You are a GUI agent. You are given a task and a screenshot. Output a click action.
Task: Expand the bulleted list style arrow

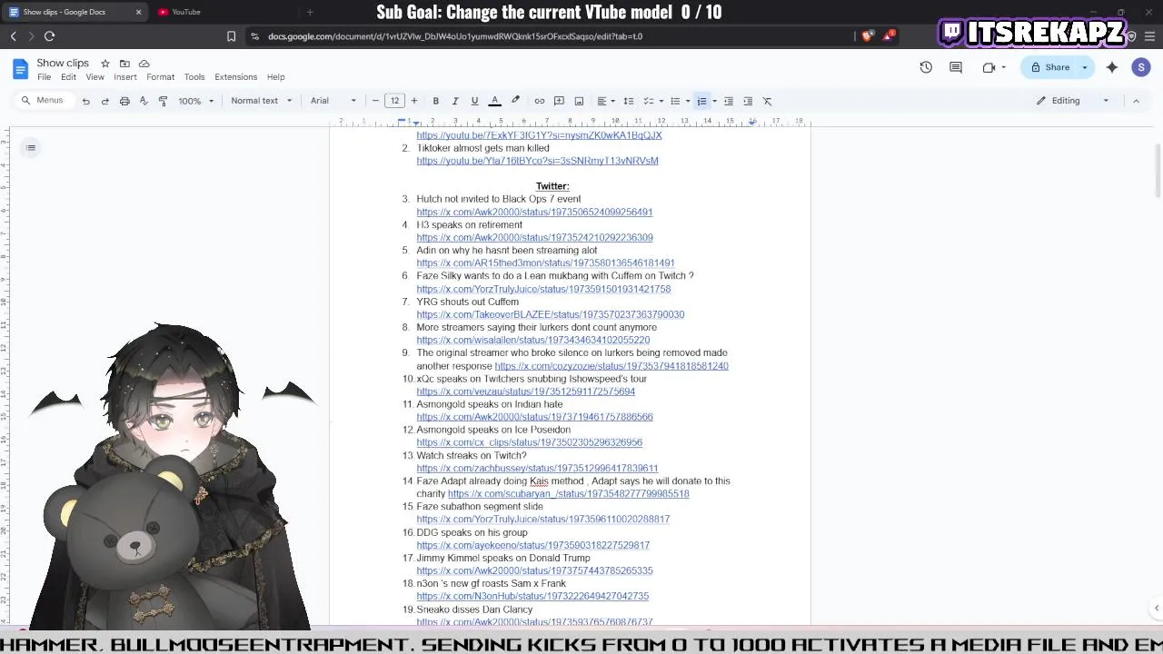tap(687, 101)
